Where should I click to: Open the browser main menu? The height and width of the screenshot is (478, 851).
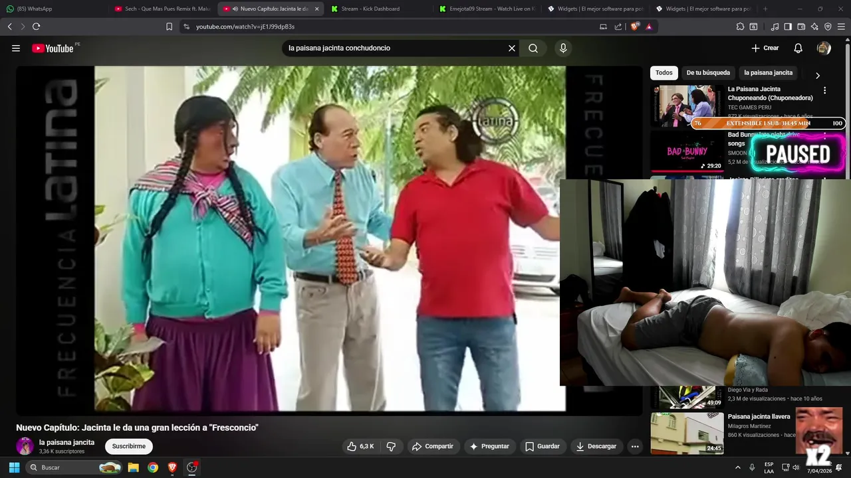point(841,27)
